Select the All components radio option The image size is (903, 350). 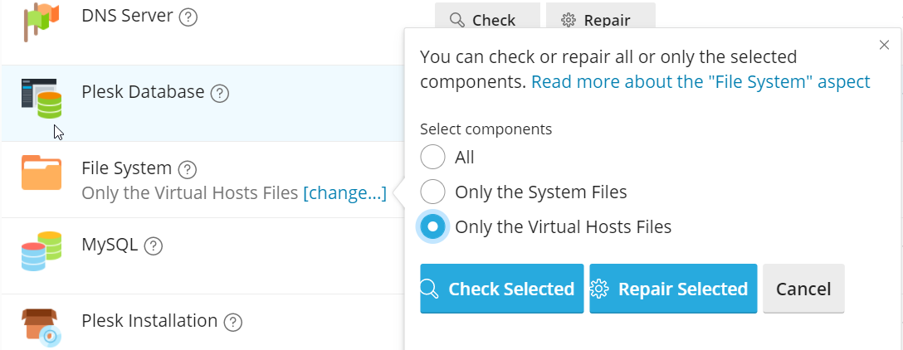pyautogui.click(x=433, y=157)
